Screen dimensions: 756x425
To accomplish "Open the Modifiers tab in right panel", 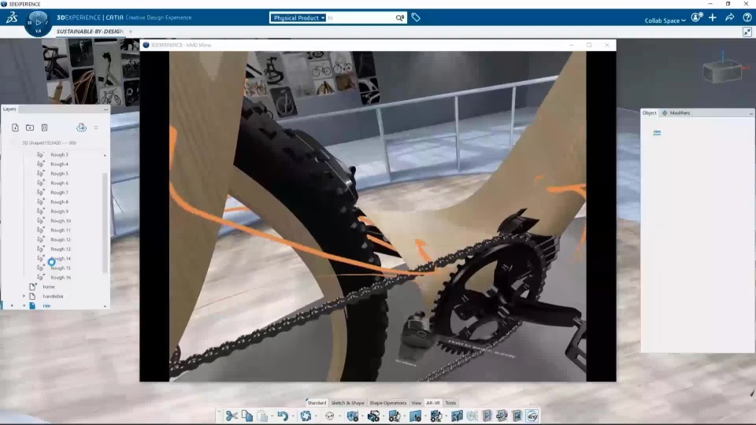I will pos(676,113).
